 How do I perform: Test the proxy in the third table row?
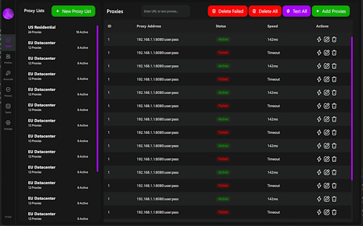[x=319, y=66]
